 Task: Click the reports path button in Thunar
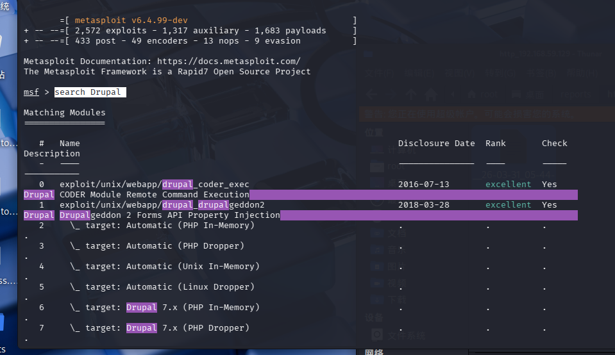[576, 94]
